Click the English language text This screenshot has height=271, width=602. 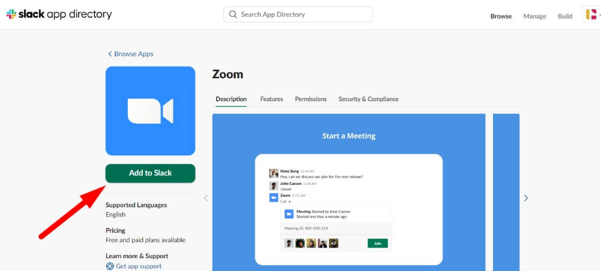pyautogui.click(x=115, y=214)
